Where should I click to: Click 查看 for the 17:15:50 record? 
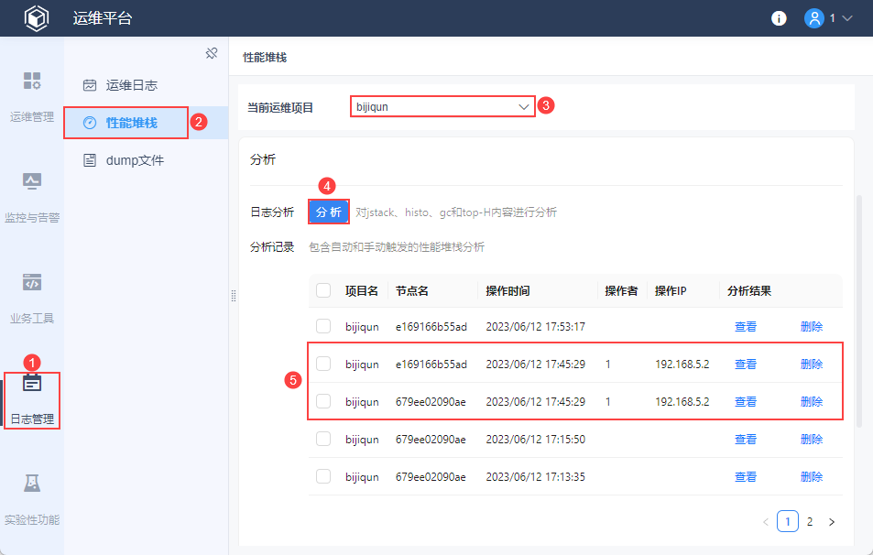pyautogui.click(x=746, y=440)
